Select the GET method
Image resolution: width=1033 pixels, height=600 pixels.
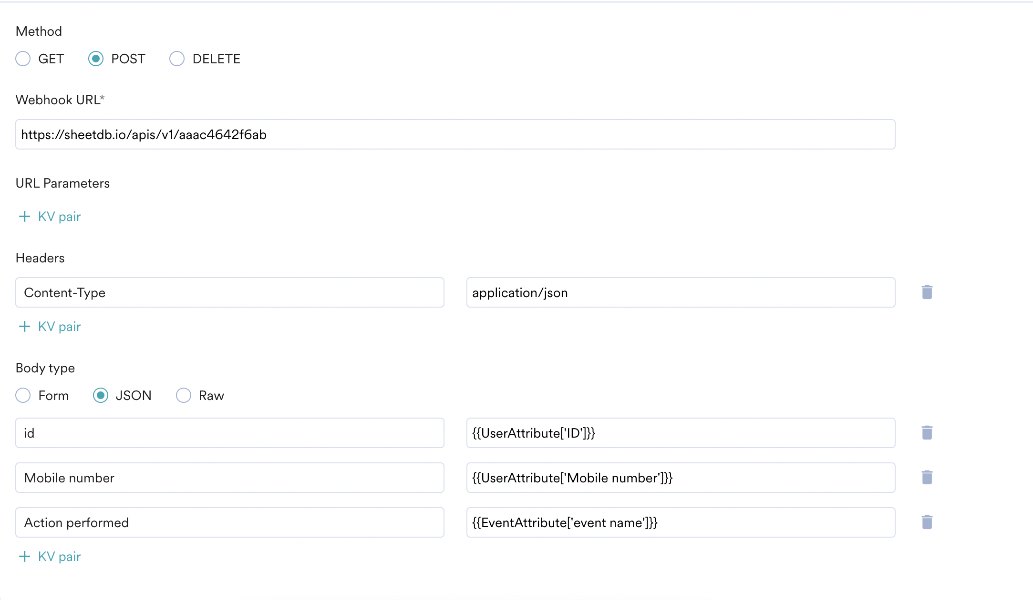(23, 59)
